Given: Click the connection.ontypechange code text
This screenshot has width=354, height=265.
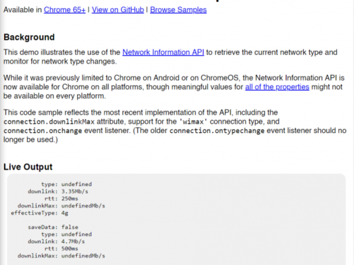Looking at the screenshot, I should [x=217, y=131].
